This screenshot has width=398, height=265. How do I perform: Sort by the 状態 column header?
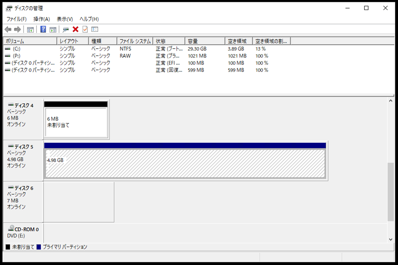pos(169,41)
